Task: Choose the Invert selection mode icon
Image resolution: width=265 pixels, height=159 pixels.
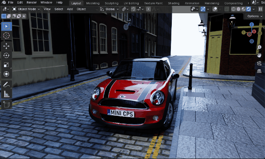Action: 19,16
